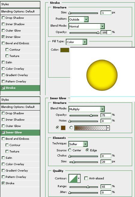The height and width of the screenshot is (197, 135).
Task: Click the Noise slider handle
Action: pyautogui.click(x=70, y=121)
